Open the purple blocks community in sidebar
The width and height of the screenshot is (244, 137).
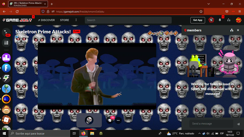click(x=6, y=58)
